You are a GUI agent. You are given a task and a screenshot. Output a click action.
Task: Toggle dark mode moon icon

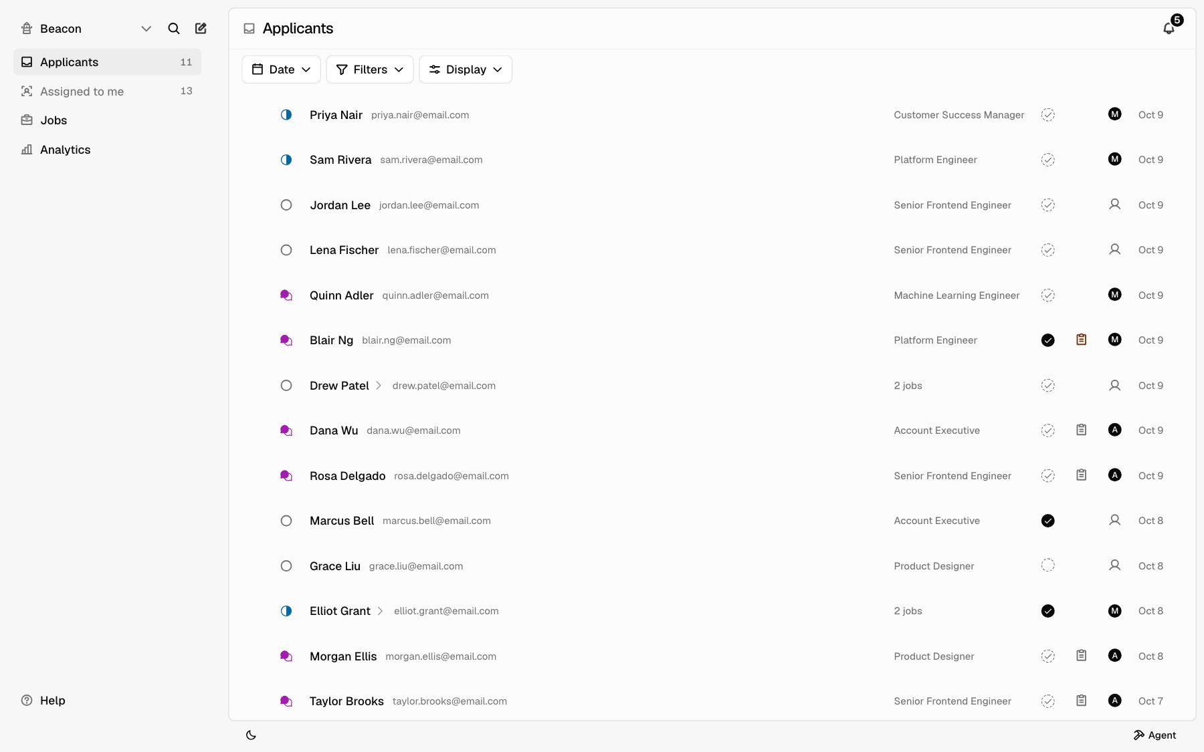point(252,735)
